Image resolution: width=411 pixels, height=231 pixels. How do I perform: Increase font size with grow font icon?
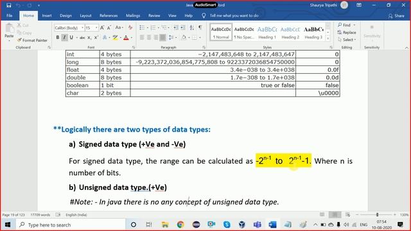tap(102, 28)
